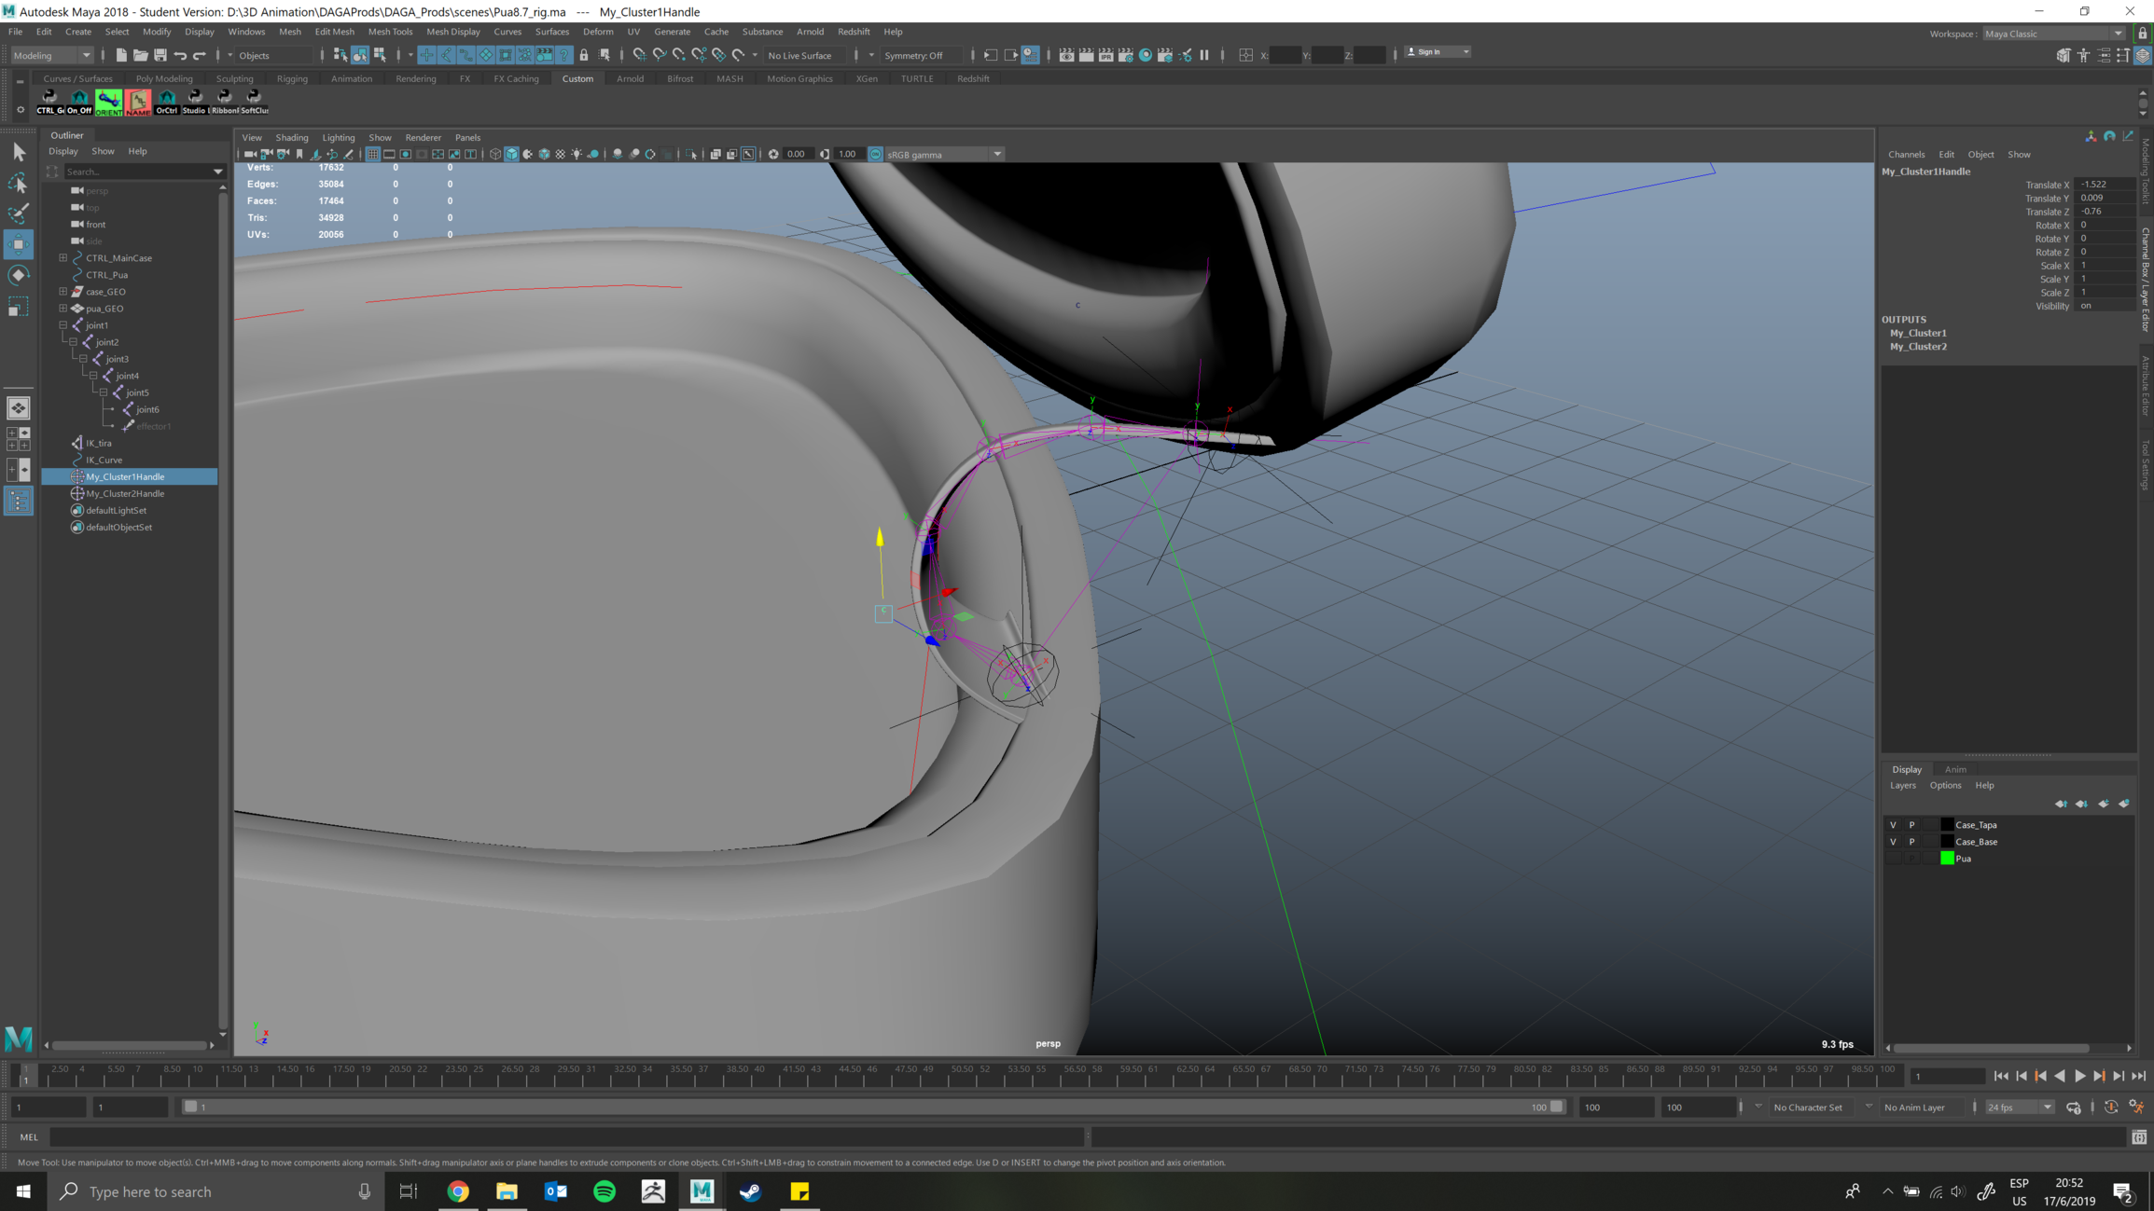2154x1211 pixels.
Task: Run the Studio Library shelf script
Action: point(195,101)
